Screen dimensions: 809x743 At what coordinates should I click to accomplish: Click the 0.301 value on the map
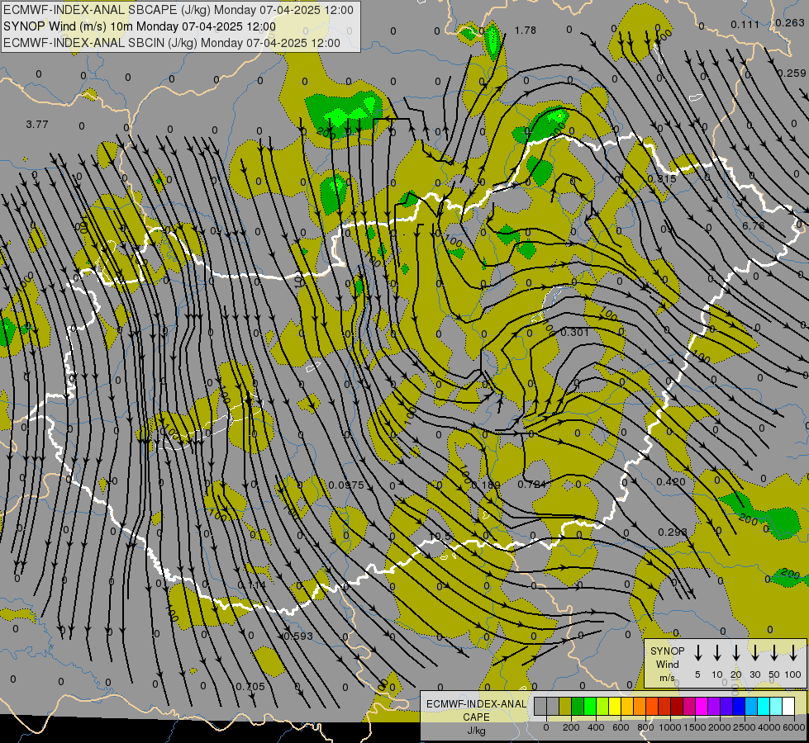click(x=575, y=332)
